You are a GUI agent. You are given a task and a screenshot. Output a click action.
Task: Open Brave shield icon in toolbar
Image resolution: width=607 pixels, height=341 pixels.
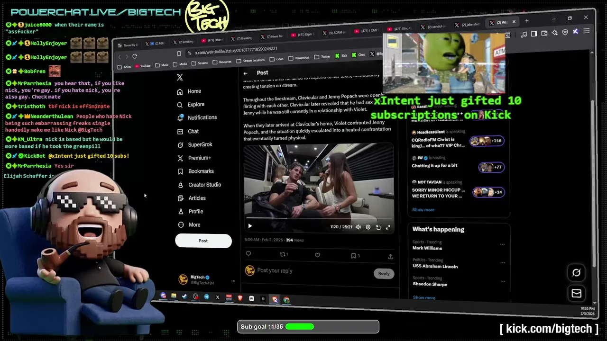click(x=565, y=32)
